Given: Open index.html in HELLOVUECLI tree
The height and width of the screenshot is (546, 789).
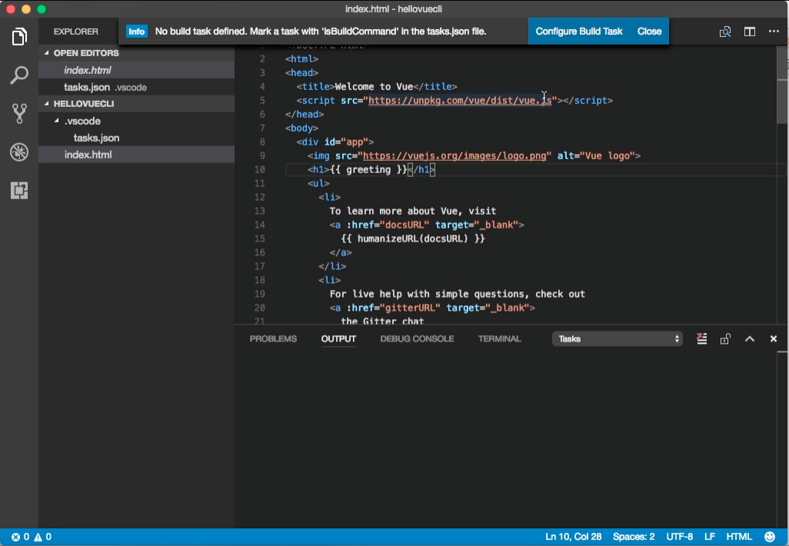Looking at the screenshot, I should [x=136, y=155].
